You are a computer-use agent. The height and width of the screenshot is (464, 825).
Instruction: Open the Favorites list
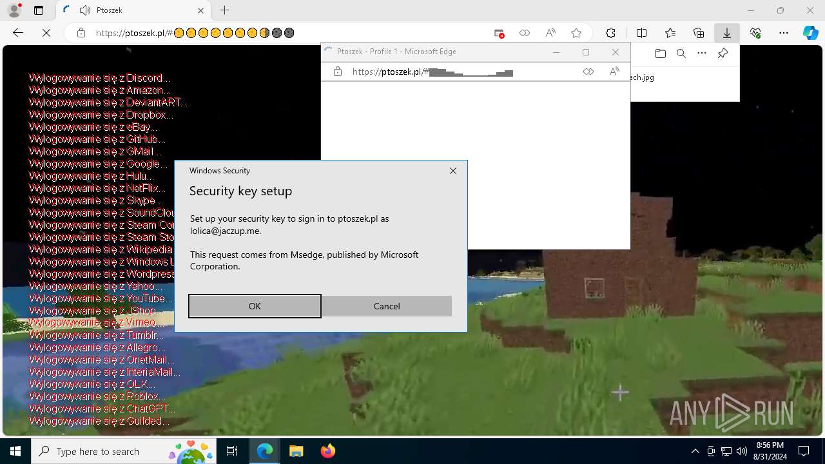point(670,33)
